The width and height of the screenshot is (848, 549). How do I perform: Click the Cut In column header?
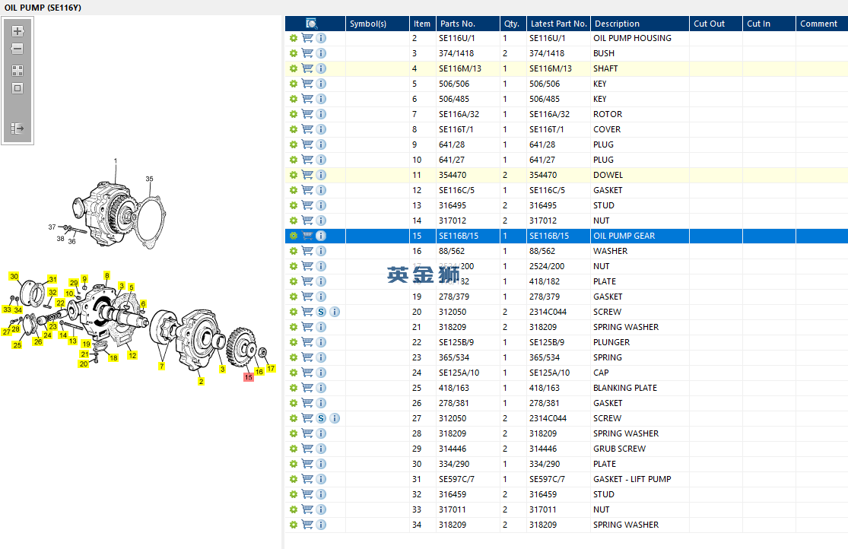click(769, 24)
